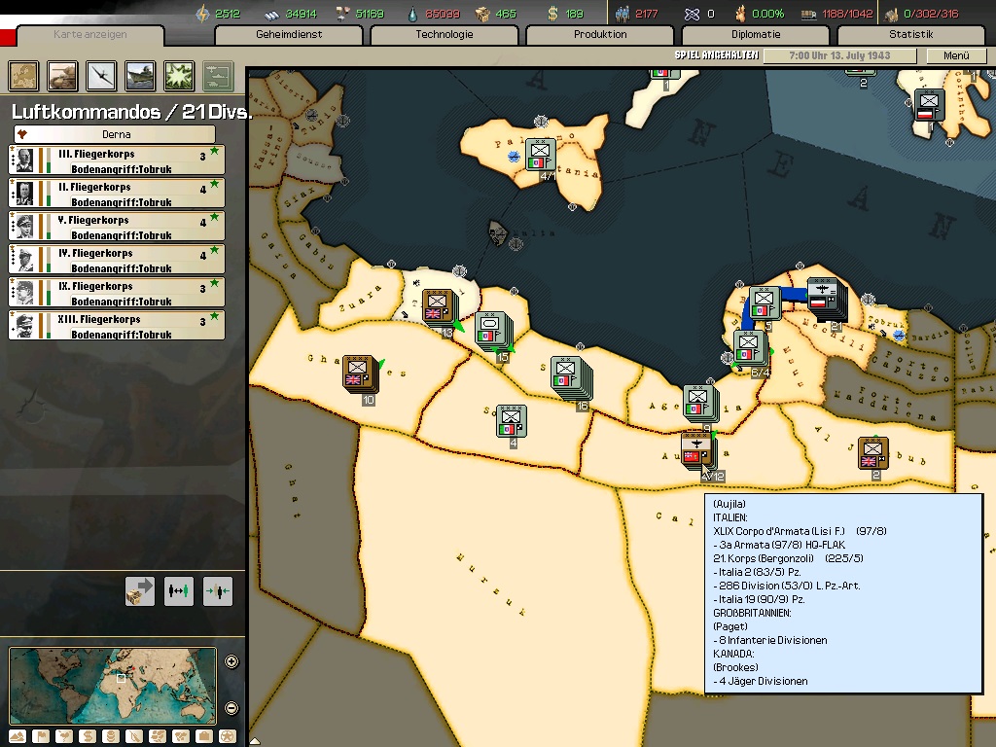Select the stacked coins map mode
Viewport: 996px width, 747px height.
point(111,737)
